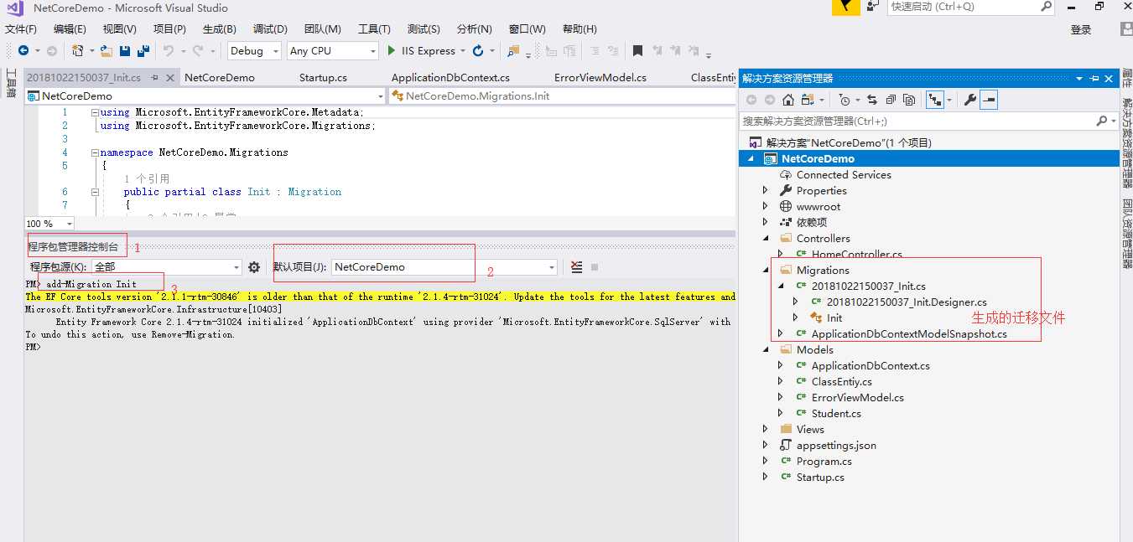Open Properties via the wrench icon
The width and height of the screenshot is (1133, 542).
[x=970, y=101]
